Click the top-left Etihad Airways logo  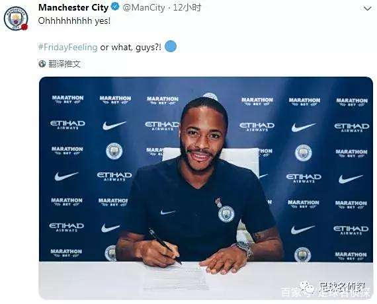point(67,125)
